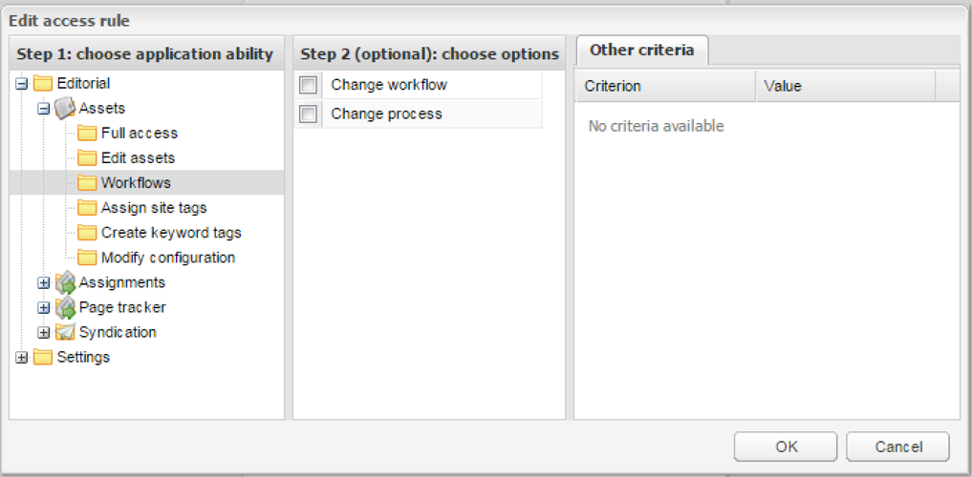Collapse the Editorial tree node
Screen dimensions: 972x477
click(21, 84)
